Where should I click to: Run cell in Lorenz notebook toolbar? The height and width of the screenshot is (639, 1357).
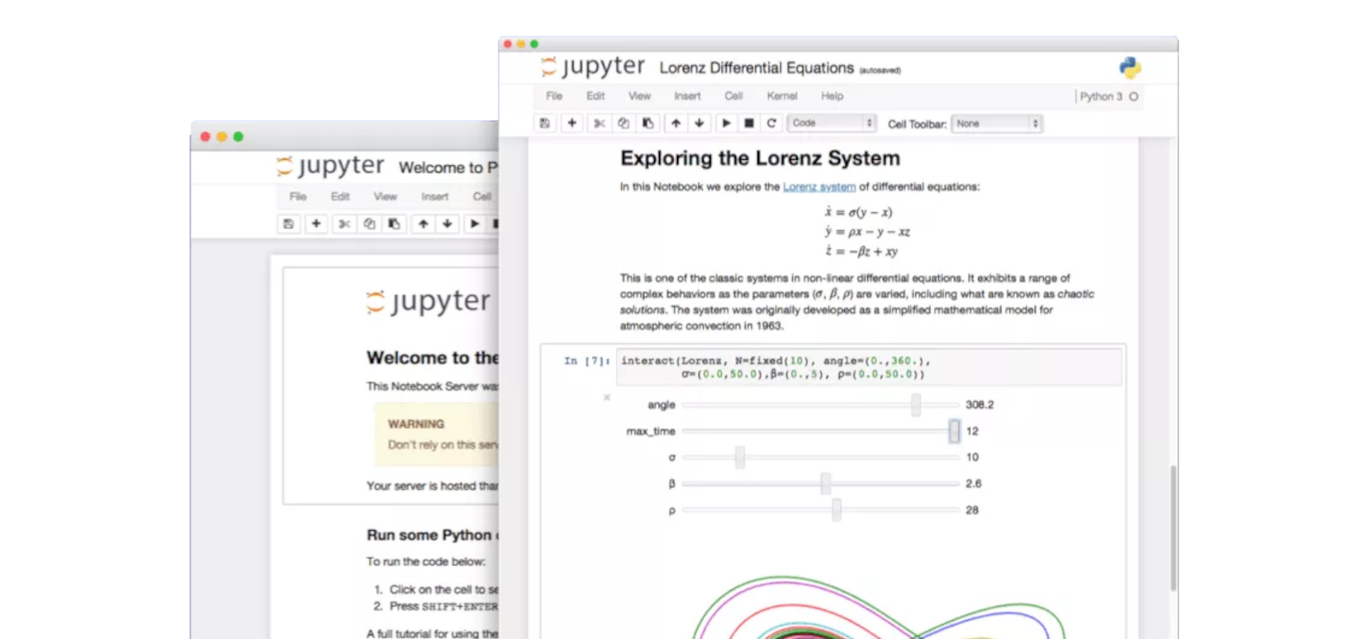[726, 123]
